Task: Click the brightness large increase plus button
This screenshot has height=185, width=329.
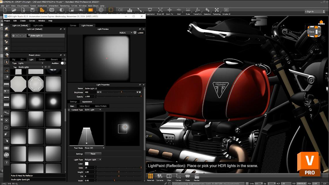Action: click(140, 92)
